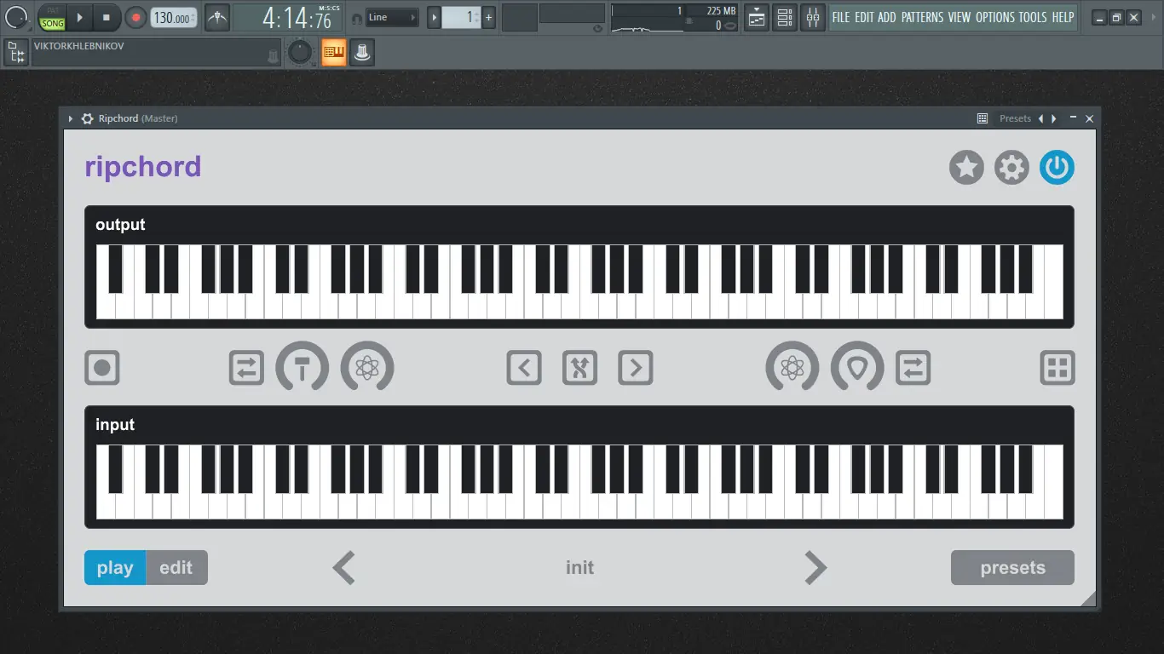
Task: Adjust the hammer (velocity) knob
Action: pos(303,367)
